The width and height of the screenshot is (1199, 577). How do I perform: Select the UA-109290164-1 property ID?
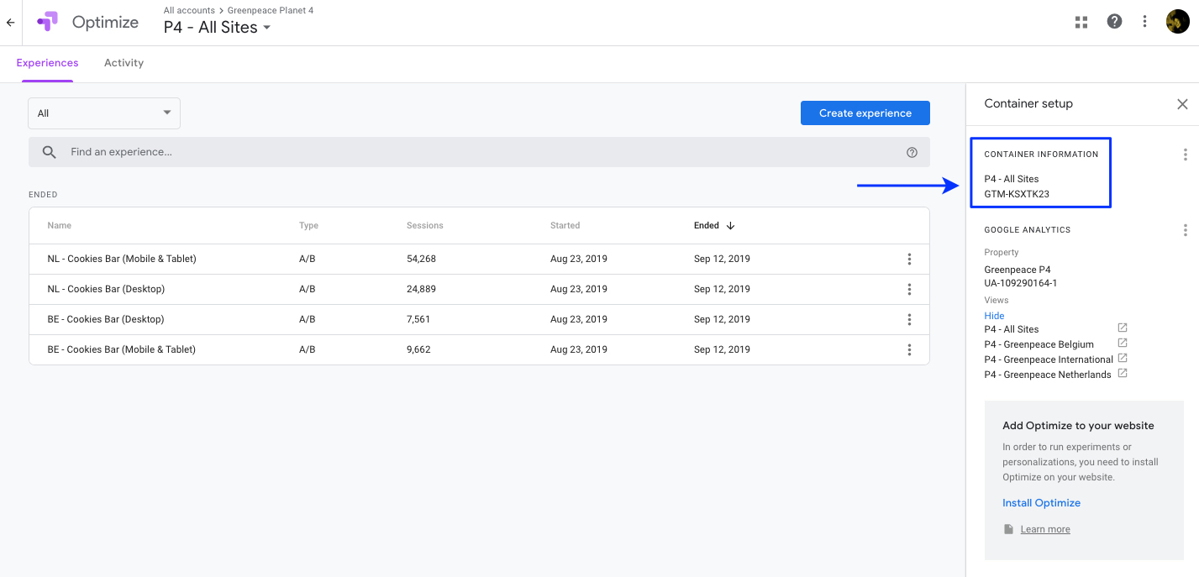pyautogui.click(x=1021, y=283)
